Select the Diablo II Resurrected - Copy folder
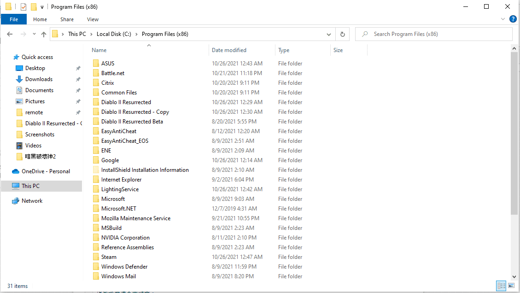 pyautogui.click(x=135, y=112)
